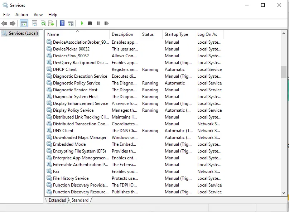Select DeviceAssociationBroker_90... service row
The height and width of the screenshot is (212, 289).
(x=134, y=42)
